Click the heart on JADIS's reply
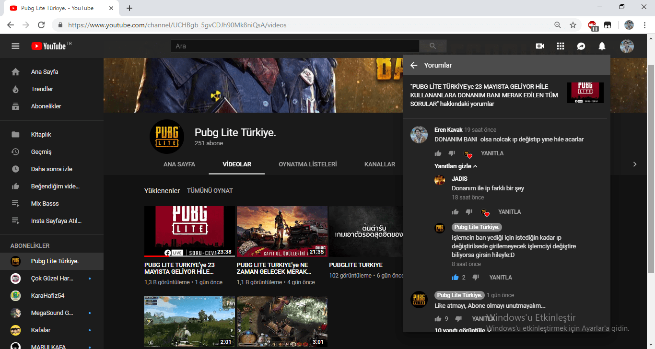The height and width of the screenshot is (349, 655). (486, 212)
